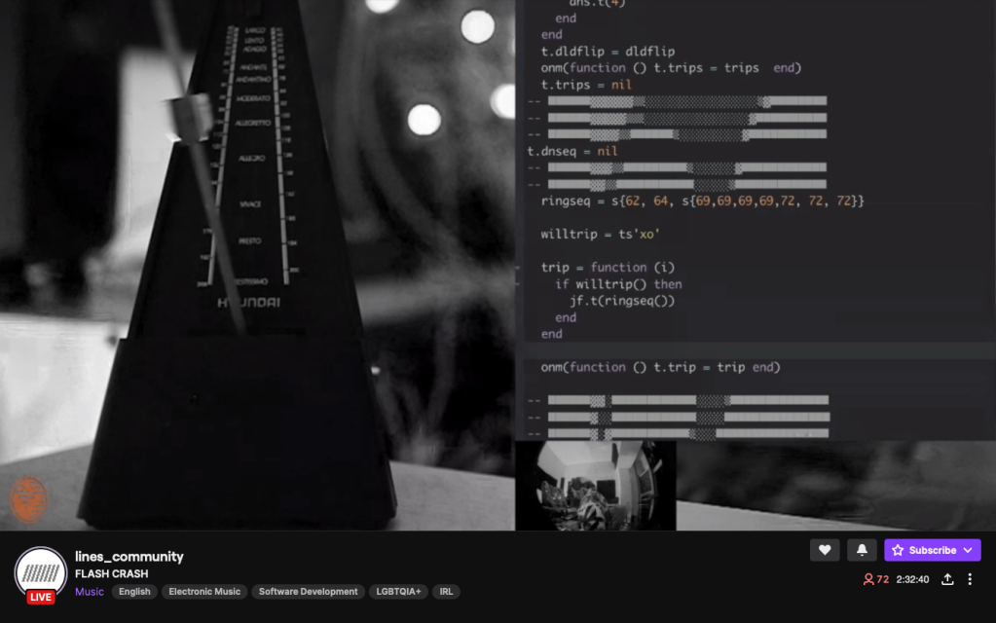Click the FLASH CRASH stream title
Image resolution: width=996 pixels, height=623 pixels.
pyautogui.click(x=112, y=574)
